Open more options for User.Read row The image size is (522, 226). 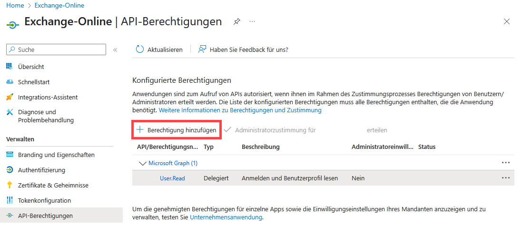505,178
